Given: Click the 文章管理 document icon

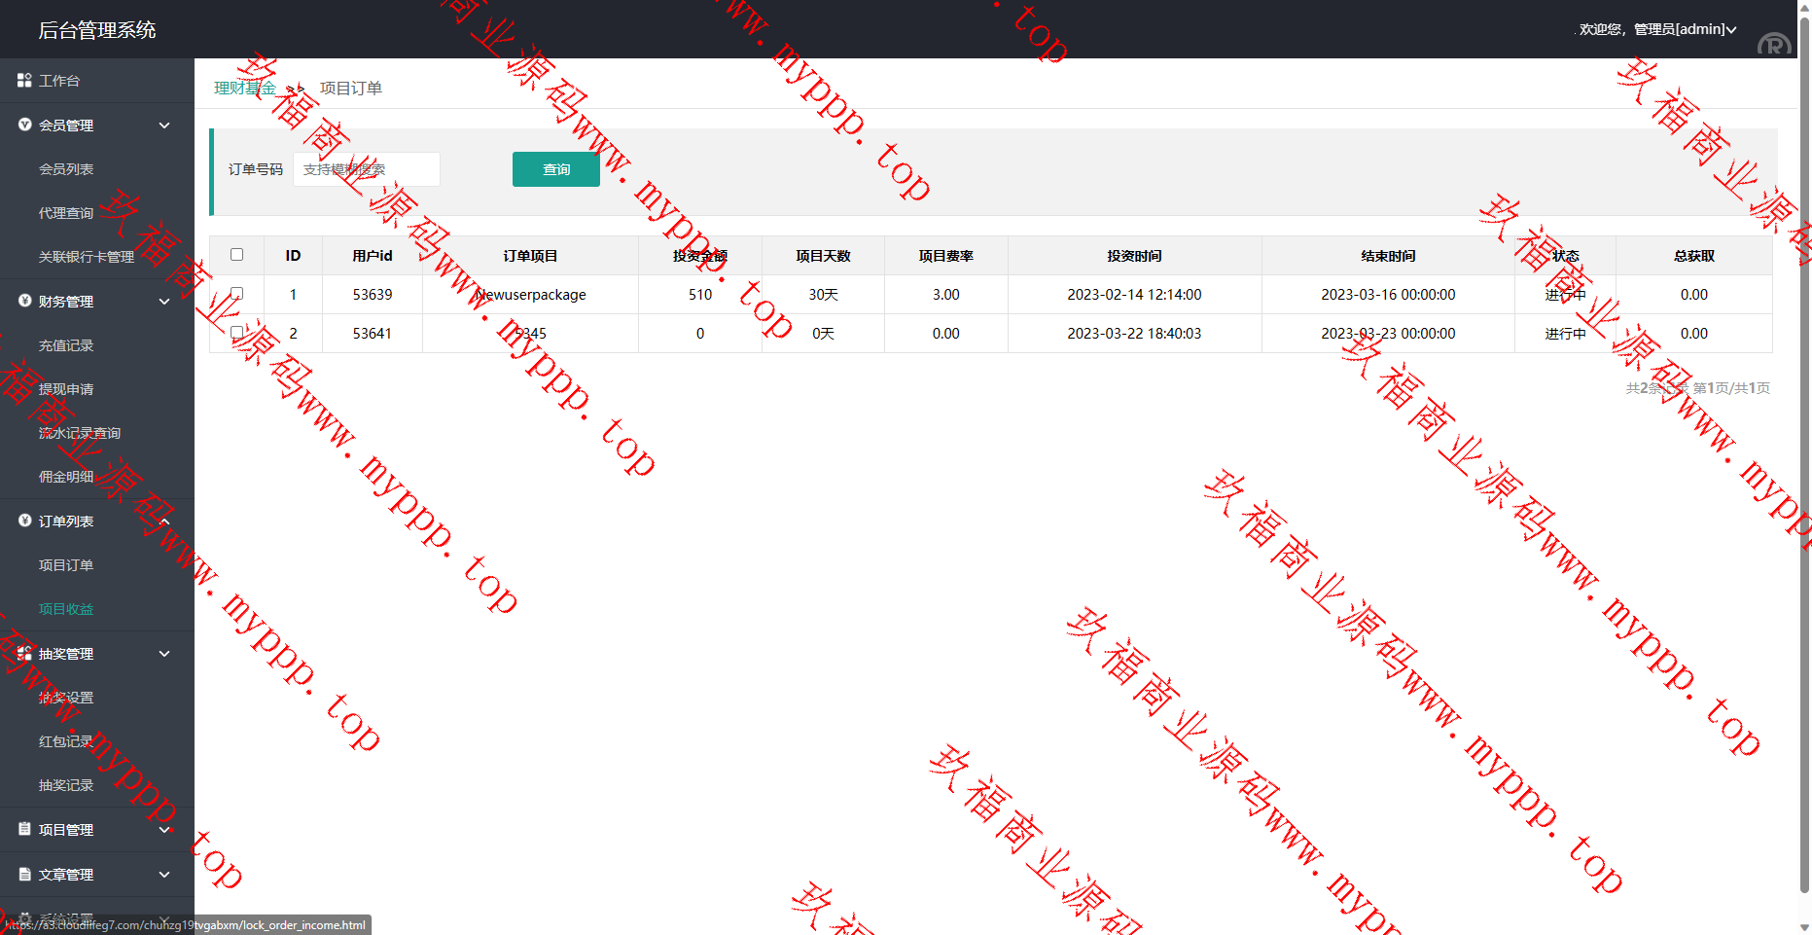Looking at the screenshot, I should pos(24,874).
